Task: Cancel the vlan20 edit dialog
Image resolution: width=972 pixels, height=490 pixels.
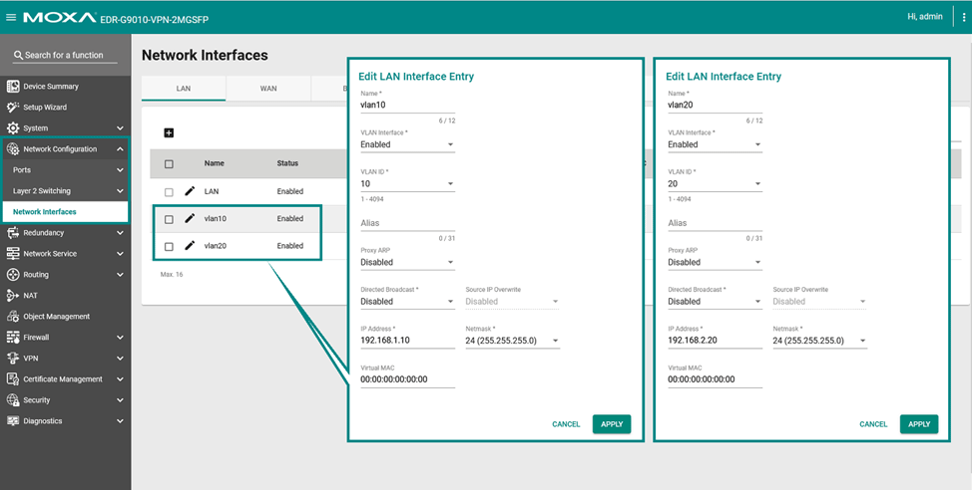Action: coord(873,424)
